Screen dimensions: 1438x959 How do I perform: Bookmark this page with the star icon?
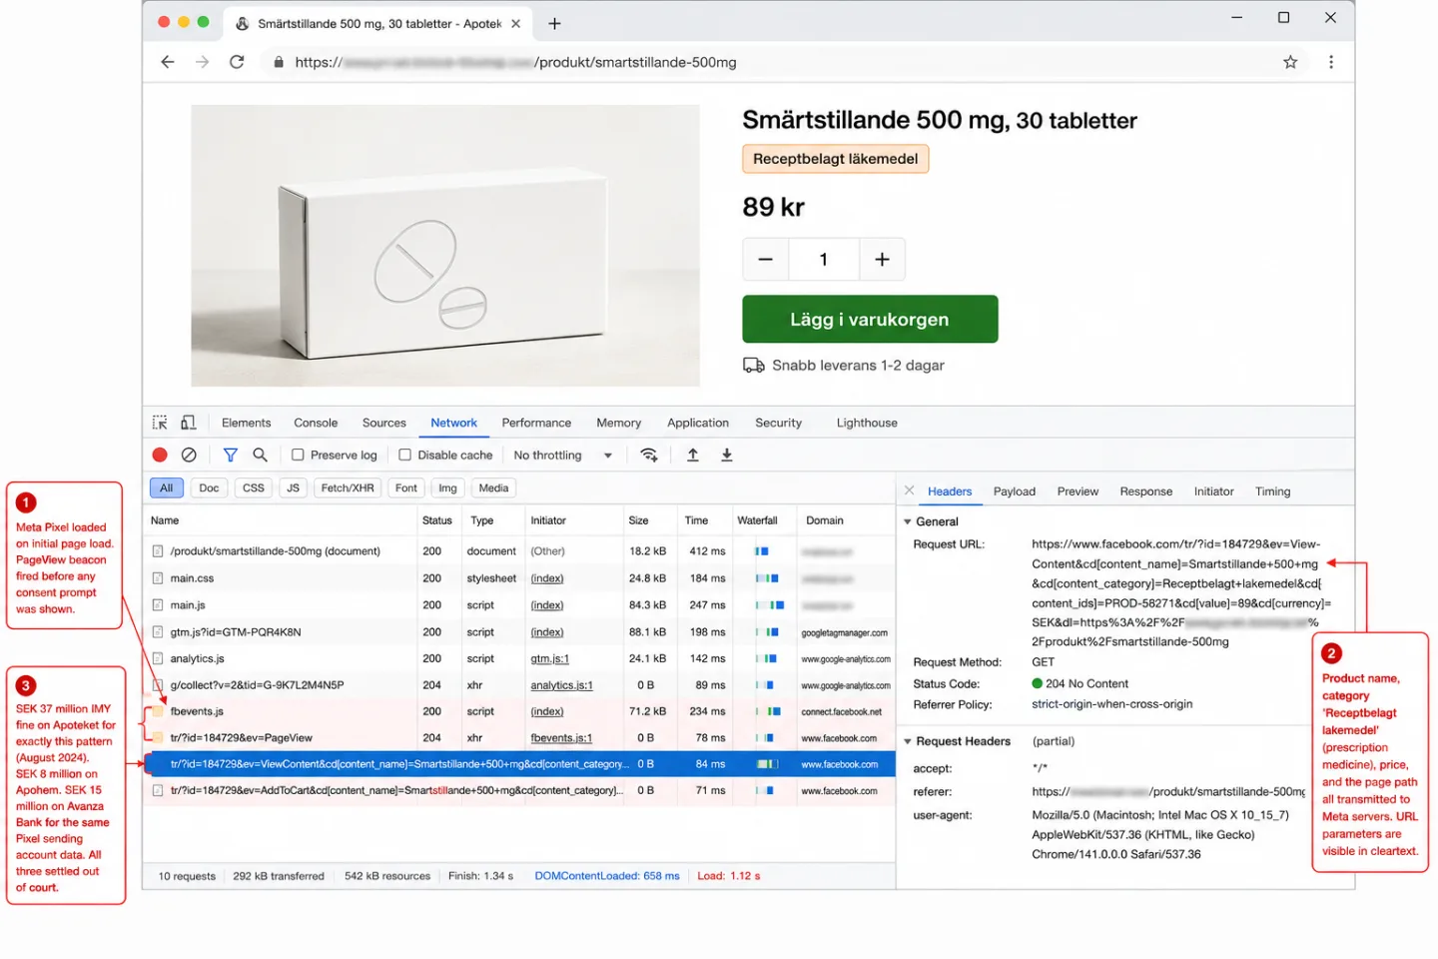tap(1290, 62)
